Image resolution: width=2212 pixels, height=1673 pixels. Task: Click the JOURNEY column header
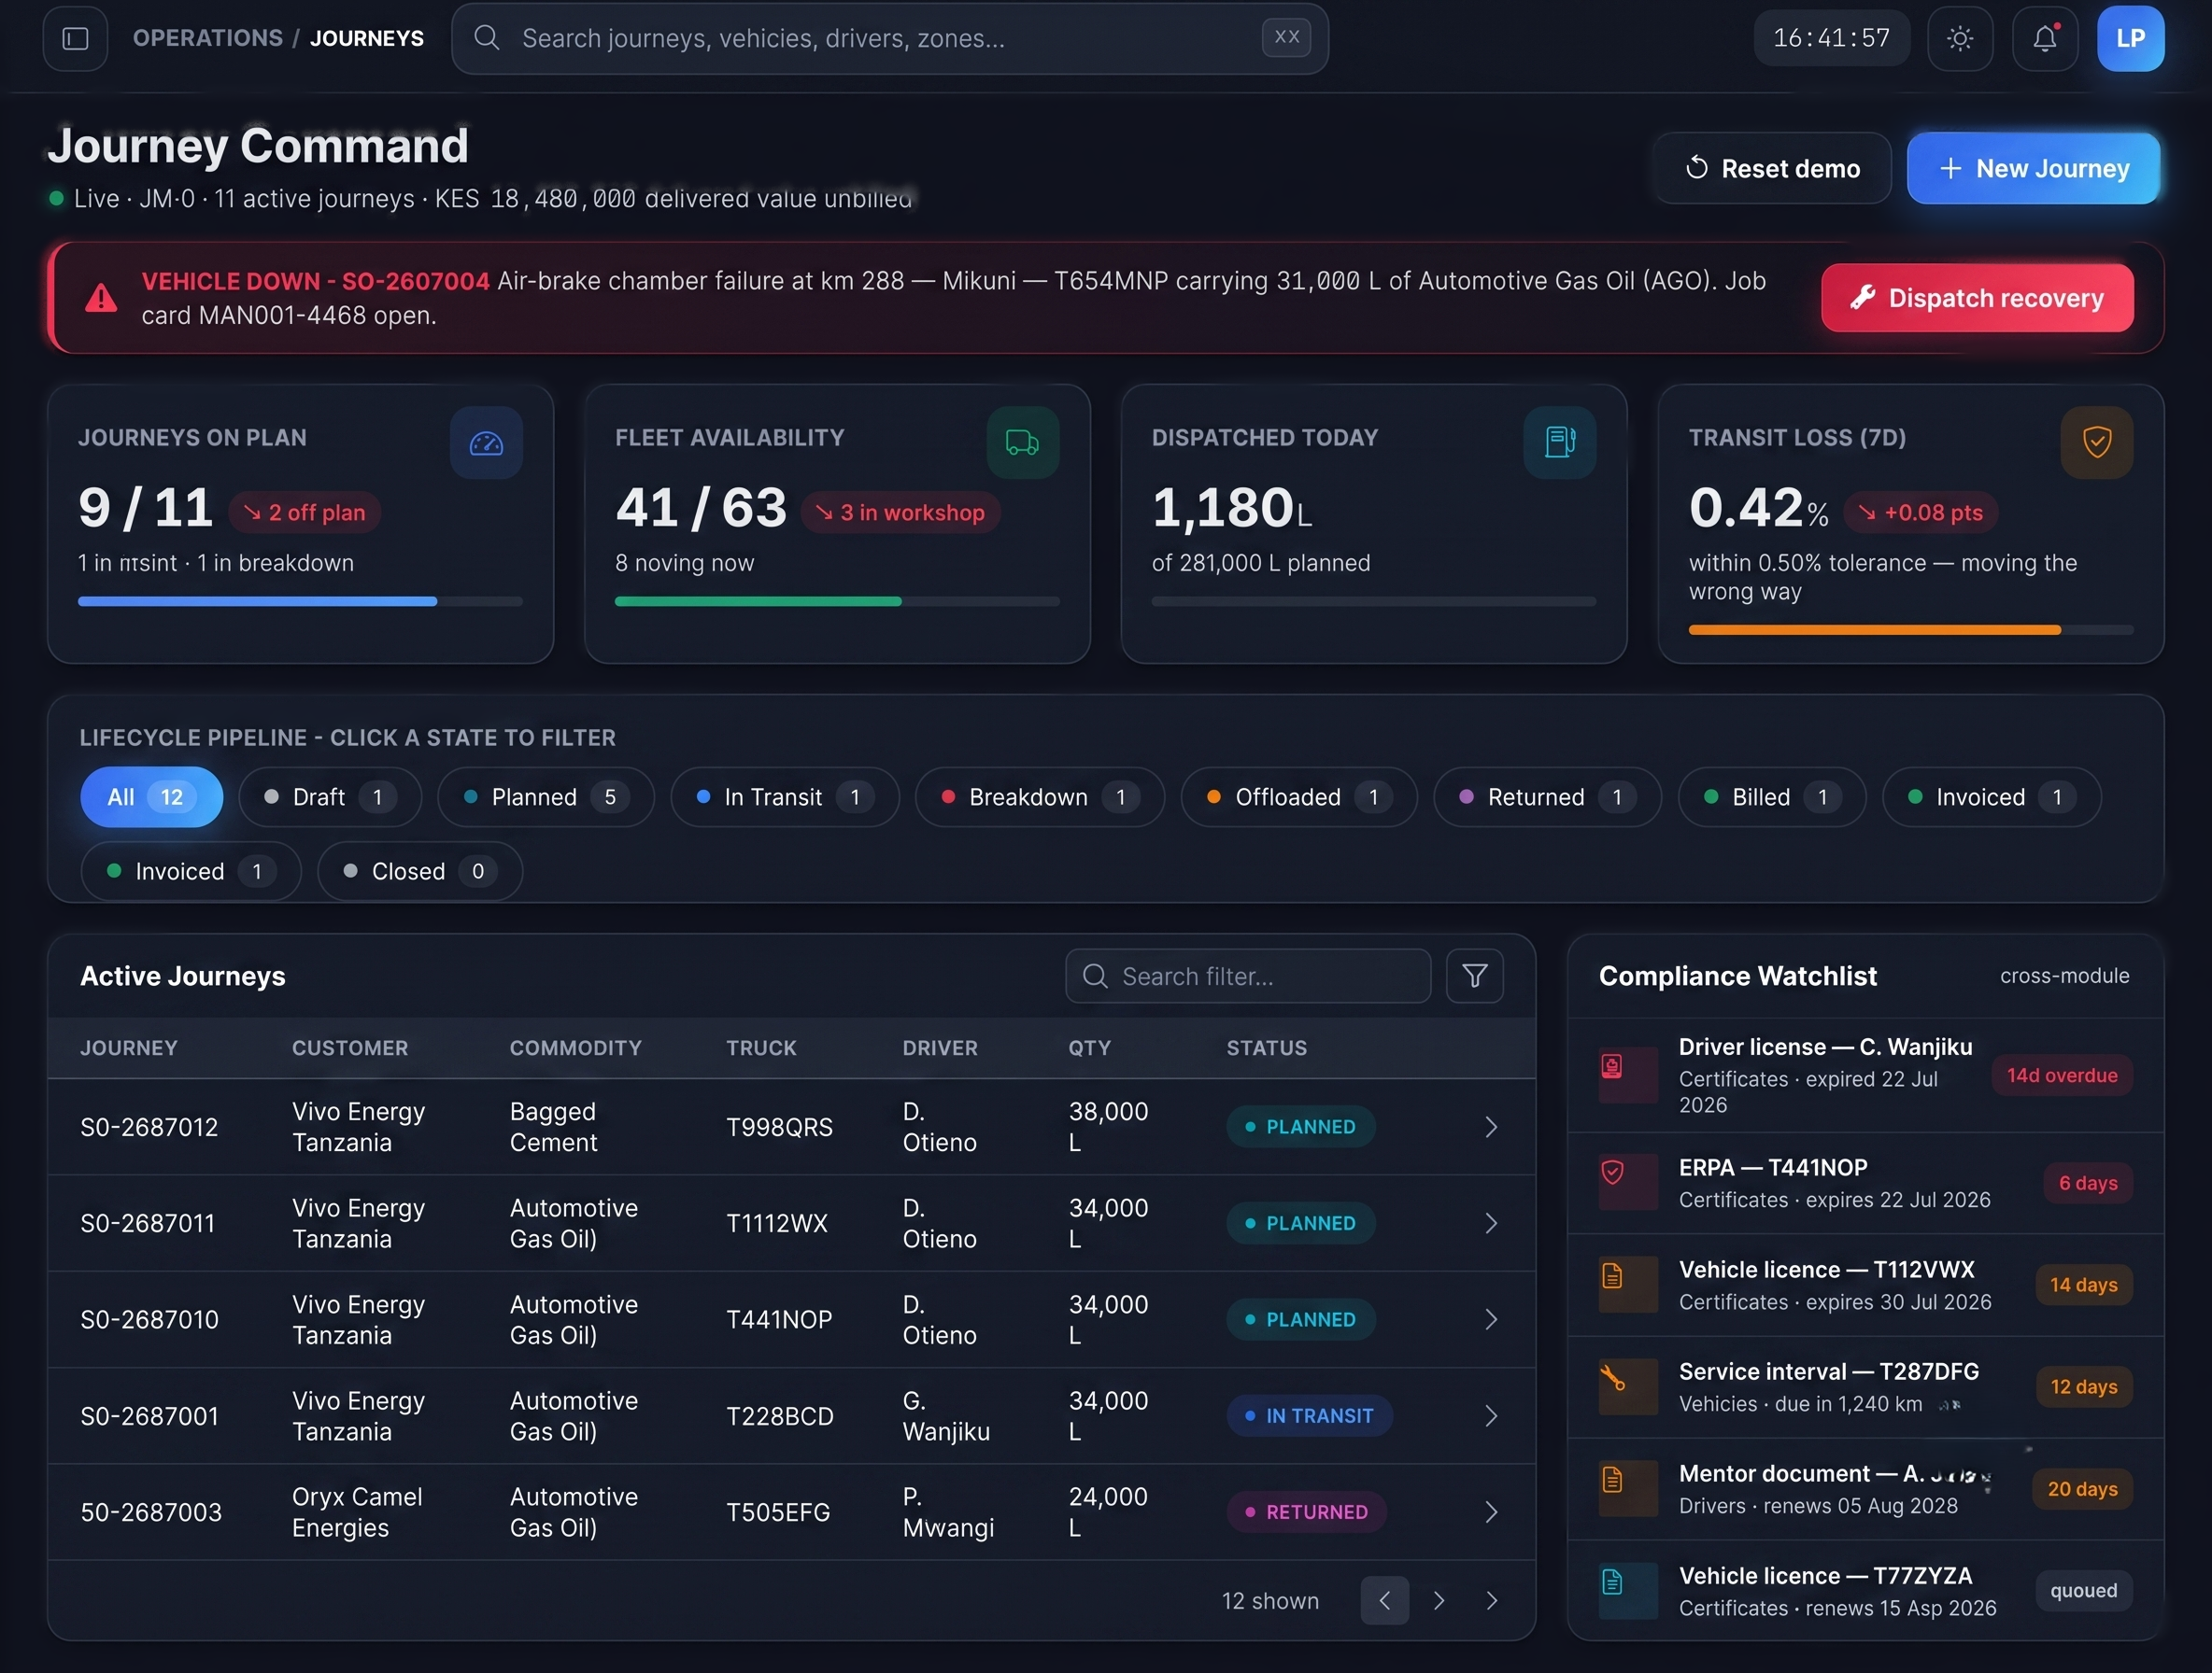click(x=129, y=1047)
